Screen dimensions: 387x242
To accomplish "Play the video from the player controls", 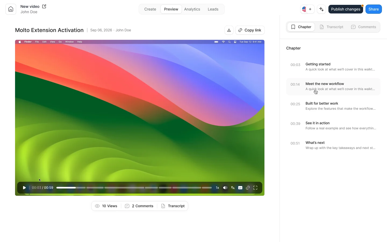I will click(x=24, y=188).
